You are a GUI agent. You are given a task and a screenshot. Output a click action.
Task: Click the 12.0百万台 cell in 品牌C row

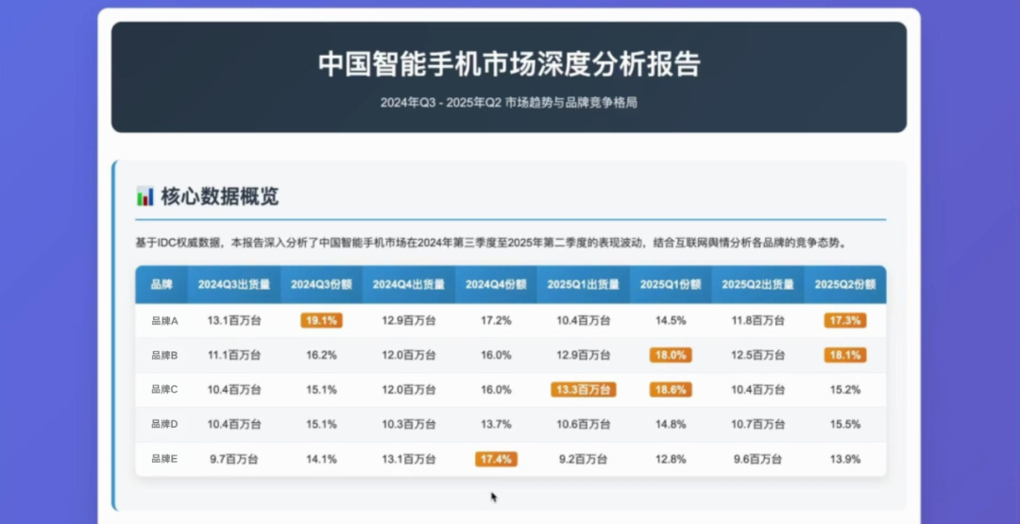point(409,389)
